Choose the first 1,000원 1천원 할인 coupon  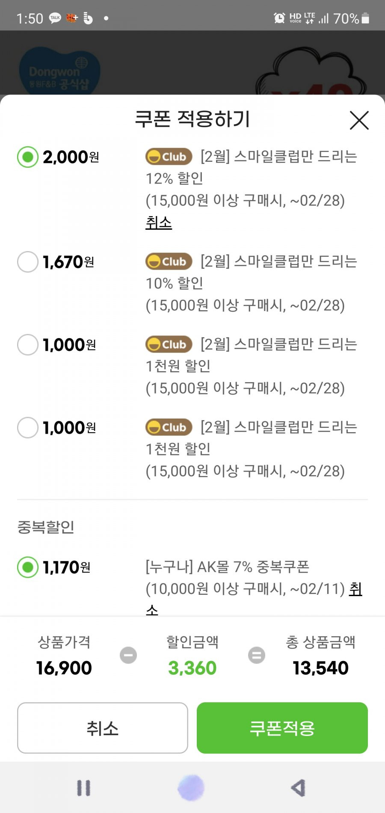[28, 345]
